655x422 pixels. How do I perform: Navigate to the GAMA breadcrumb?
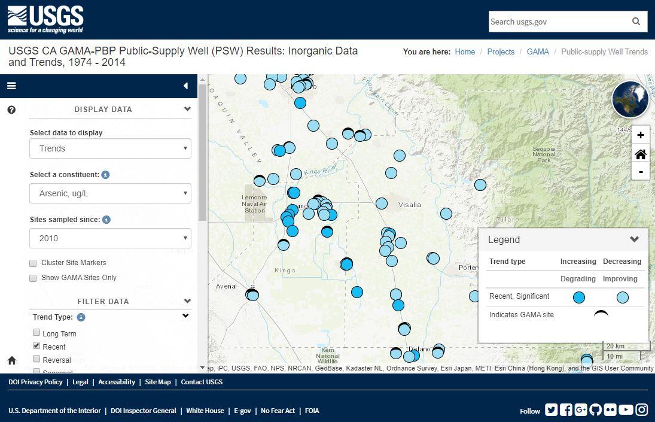click(x=538, y=51)
